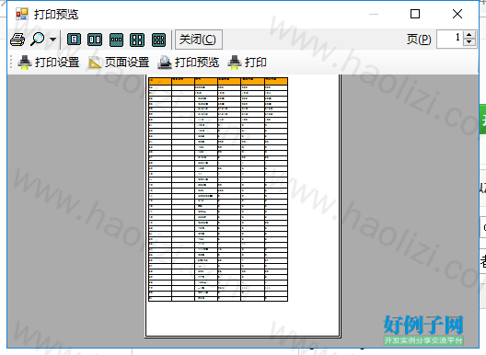Open 页面设置 page setup
This screenshot has width=486, height=355.
click(119, 63)
